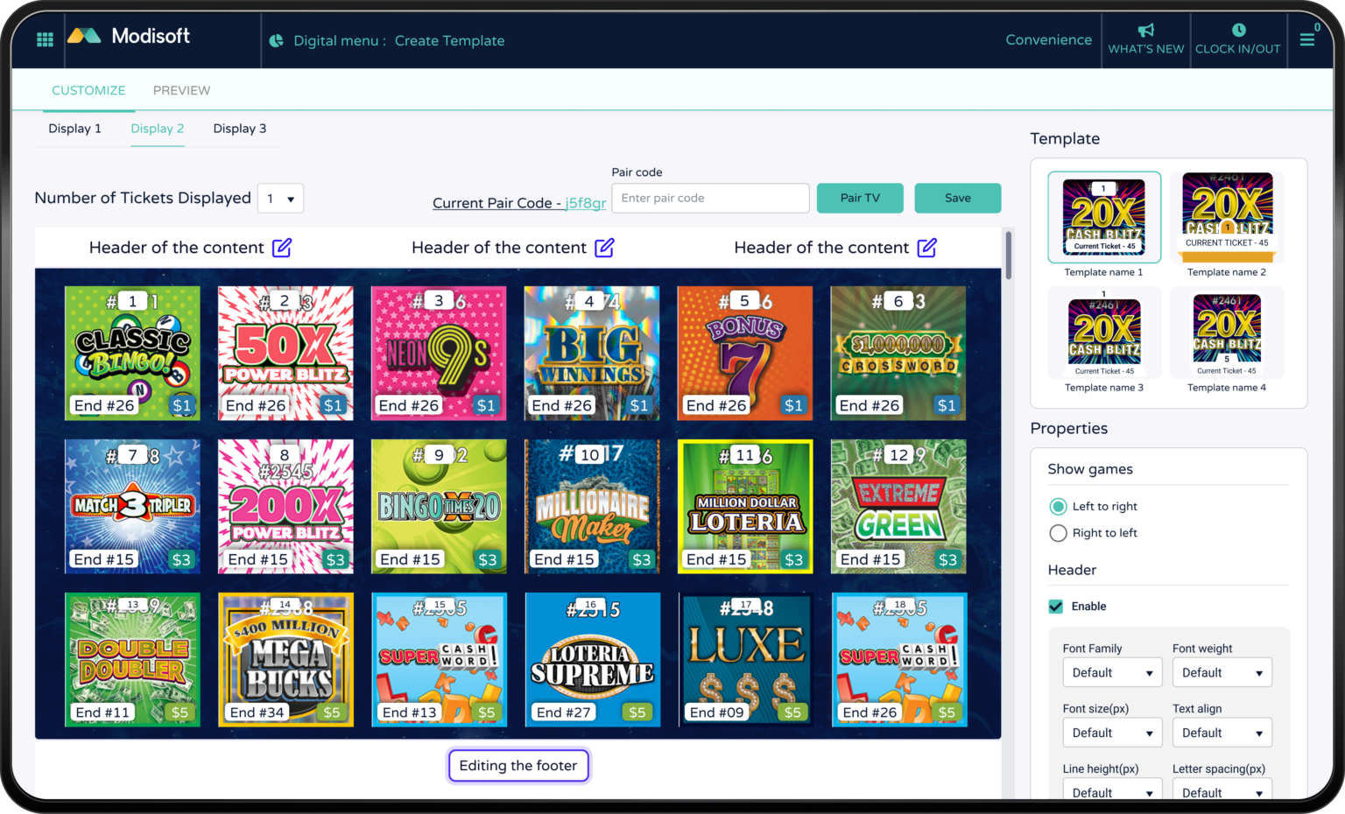The height and width of the screenshot is (814, 1345).
Task: Open the apps grid icon beside Modisoft logo
Action: tap(44, 39)
